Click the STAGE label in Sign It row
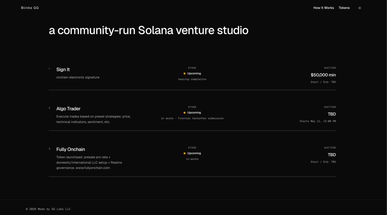The height and width of the screenshot is (215, 387). (x=192, y=68)
